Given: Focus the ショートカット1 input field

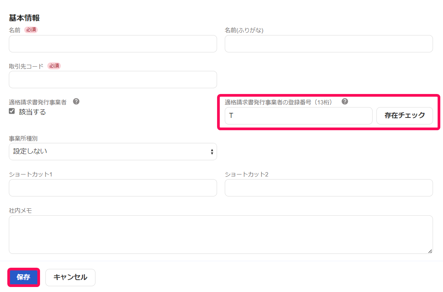Looking at the screenshot, I should coord(113,188).
